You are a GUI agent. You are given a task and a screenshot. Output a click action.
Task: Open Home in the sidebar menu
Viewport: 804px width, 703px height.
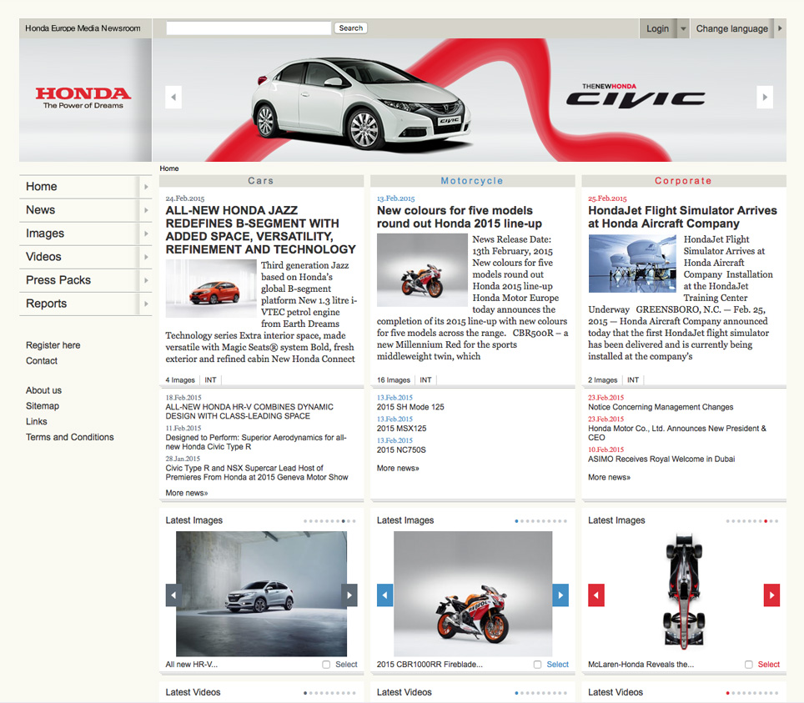point(42,187)
